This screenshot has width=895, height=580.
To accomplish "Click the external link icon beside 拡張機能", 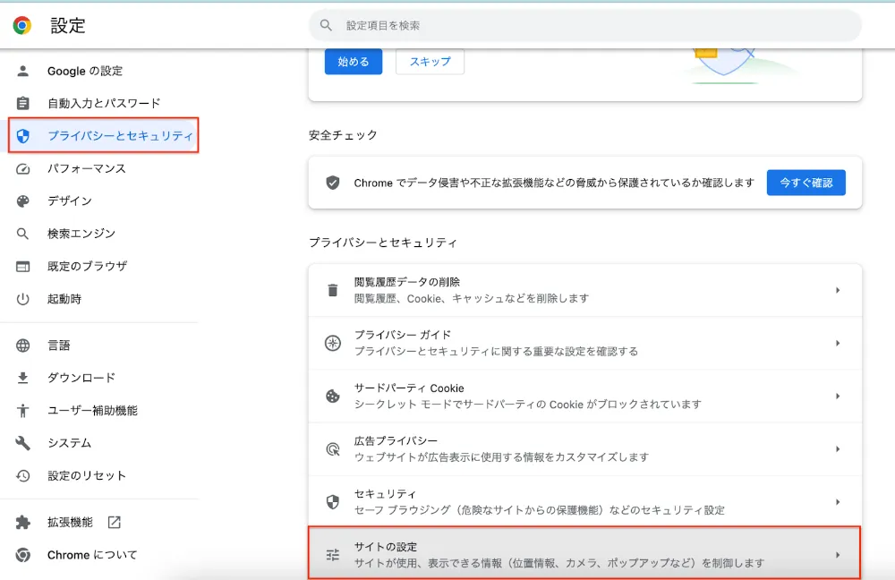I will (115, 523).
